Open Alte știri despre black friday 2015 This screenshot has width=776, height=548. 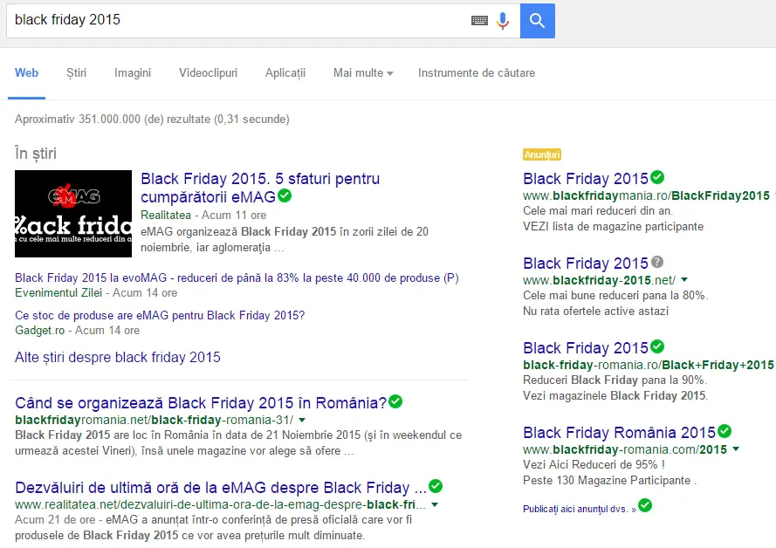tap(118, 357)
